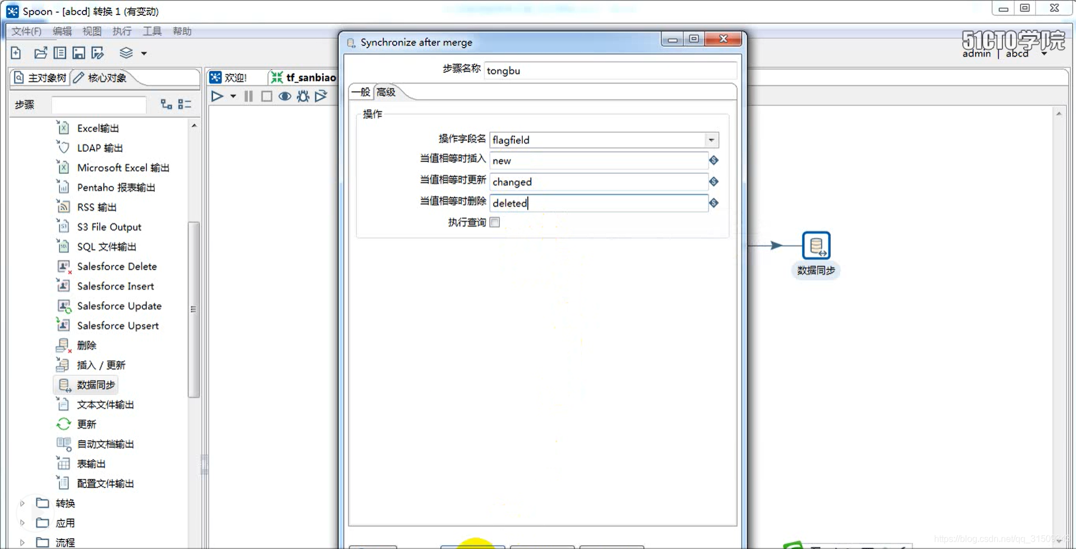Click the 当值相等时插入 new field
Screen dimensions: 1076x549
(x=599, y=160)
